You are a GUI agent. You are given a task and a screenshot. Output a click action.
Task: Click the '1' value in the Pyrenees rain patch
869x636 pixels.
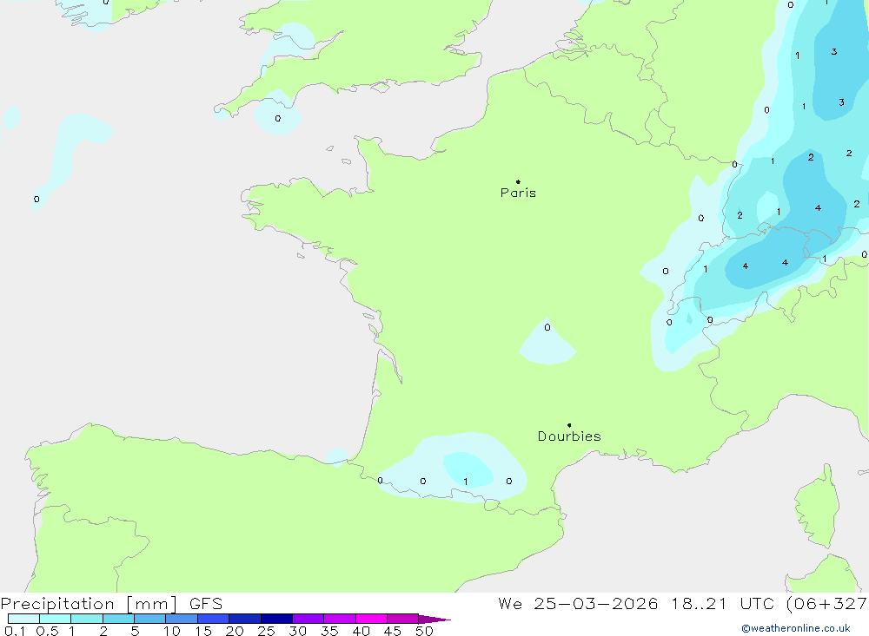[466, 482]
